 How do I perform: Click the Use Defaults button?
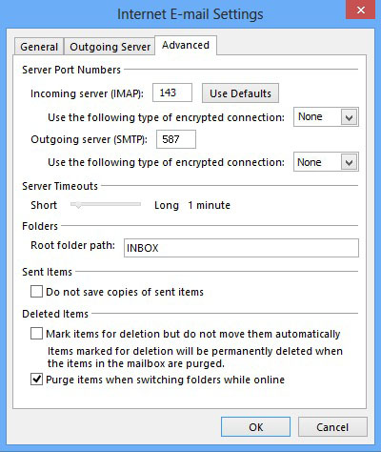point(240,93)
